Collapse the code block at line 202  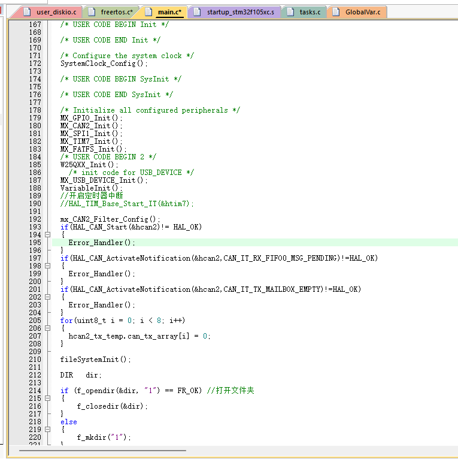point(48,297)
